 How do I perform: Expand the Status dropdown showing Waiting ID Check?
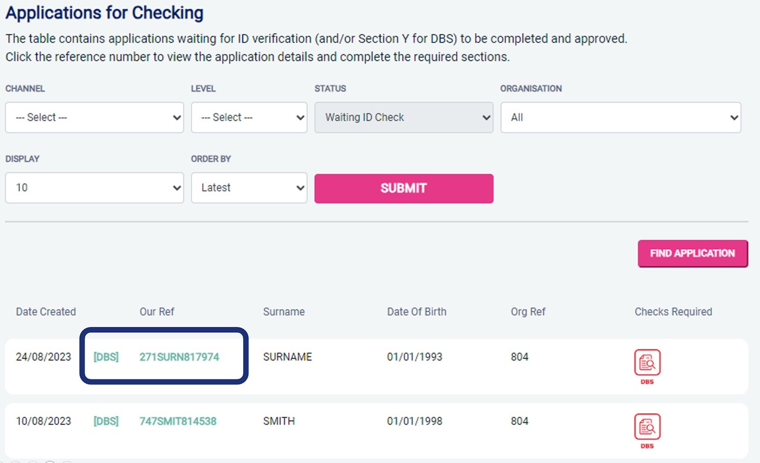pos(404,117)
